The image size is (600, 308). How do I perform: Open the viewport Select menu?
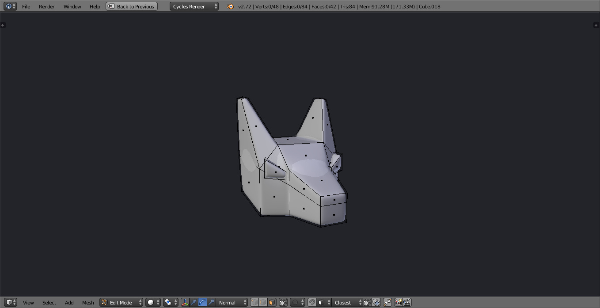tap(49, 303)
